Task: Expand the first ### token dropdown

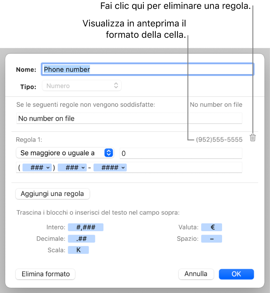Action: [48, 168]
